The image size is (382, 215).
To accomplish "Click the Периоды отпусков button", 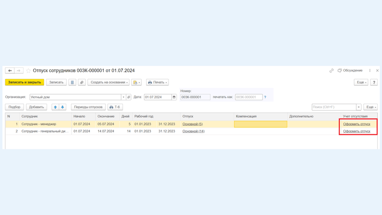I will tap(88, 107).
